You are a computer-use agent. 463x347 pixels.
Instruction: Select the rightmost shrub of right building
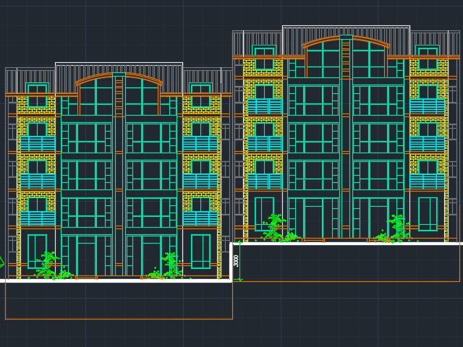pyautogui.click(x=396, y=228)
